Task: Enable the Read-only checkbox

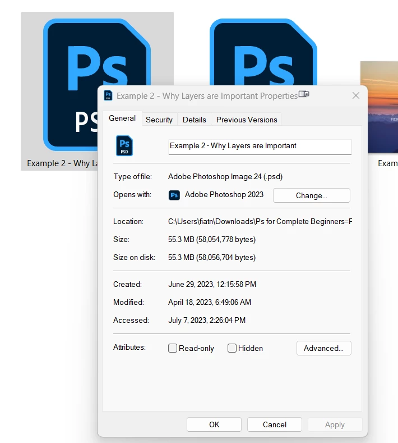Action: 173,348
